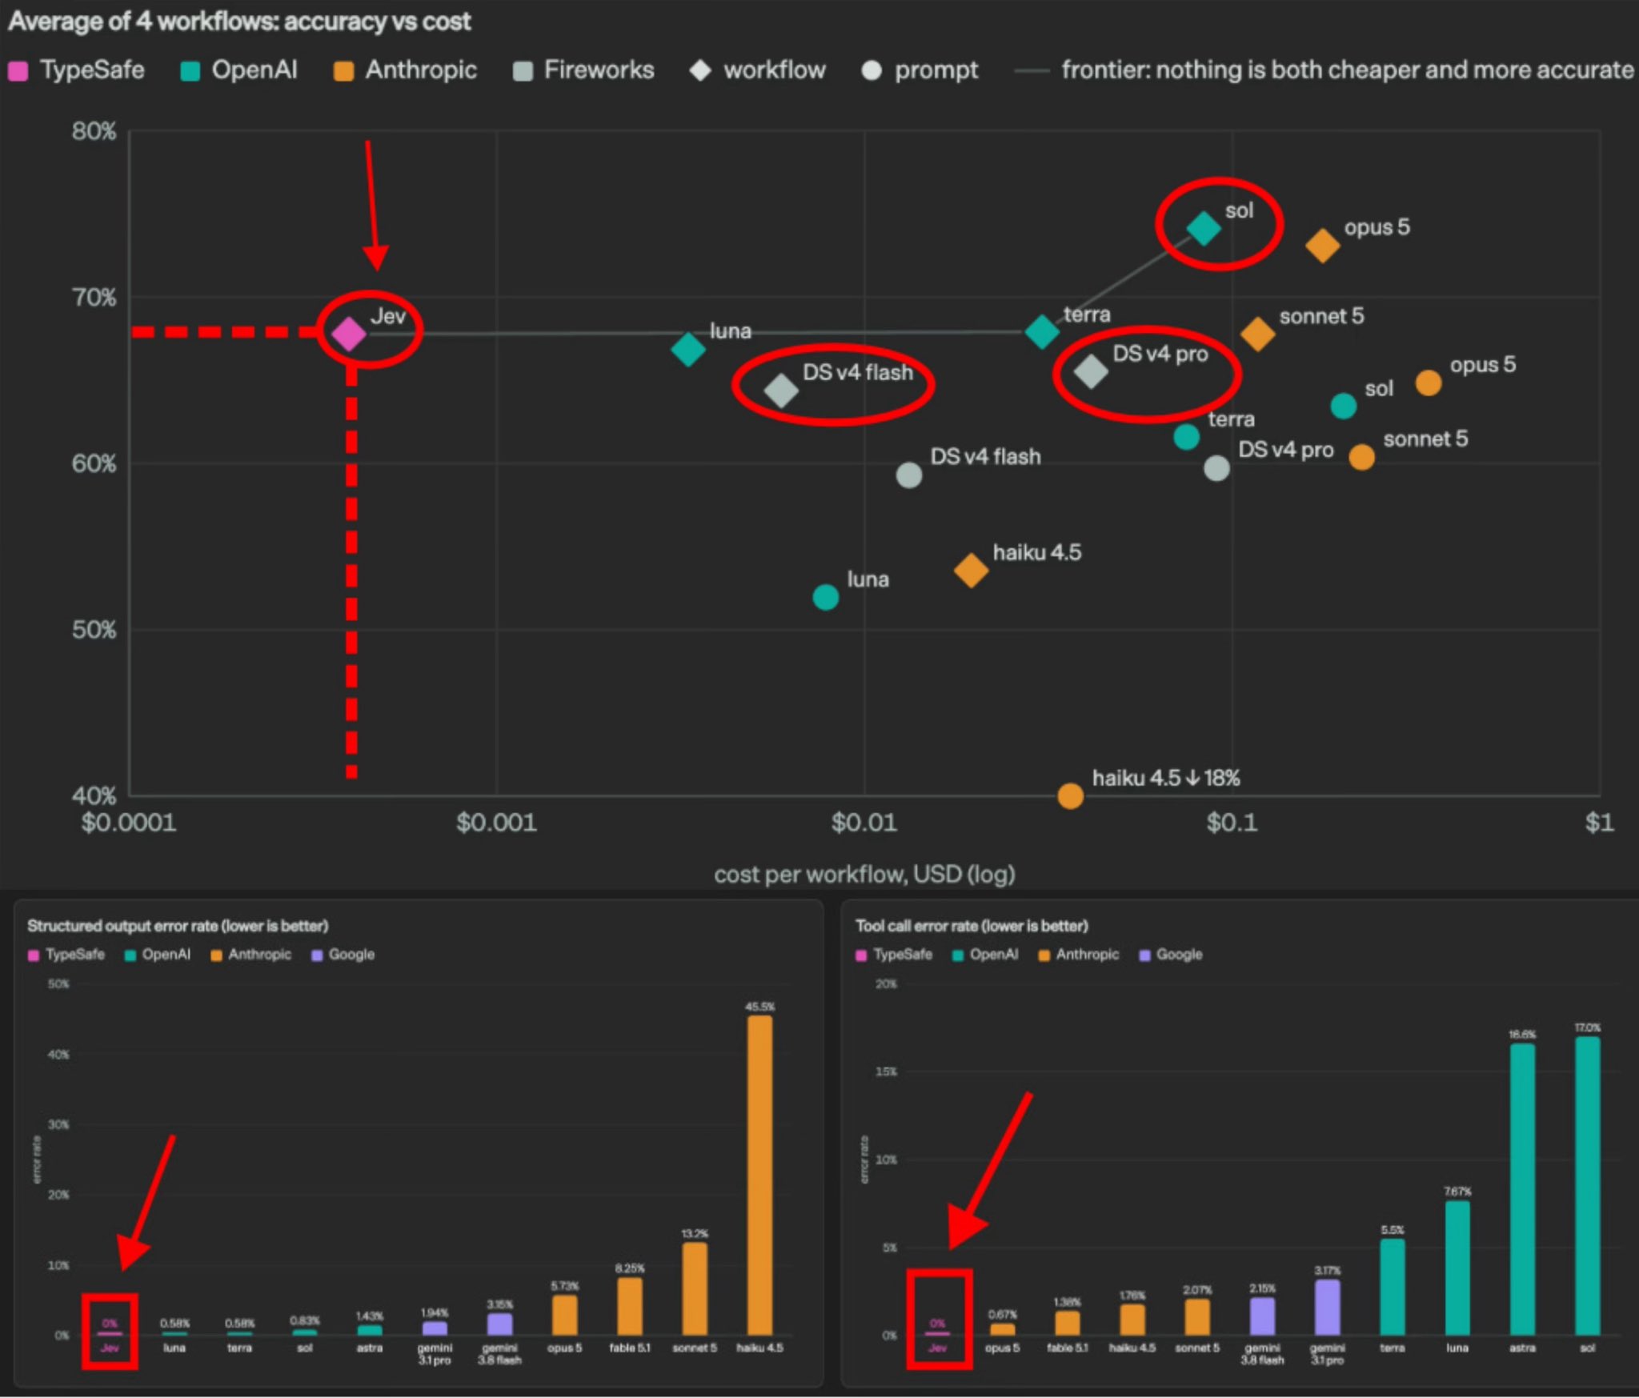Click the pink Jev diamond marker

[x=349, y=334]
